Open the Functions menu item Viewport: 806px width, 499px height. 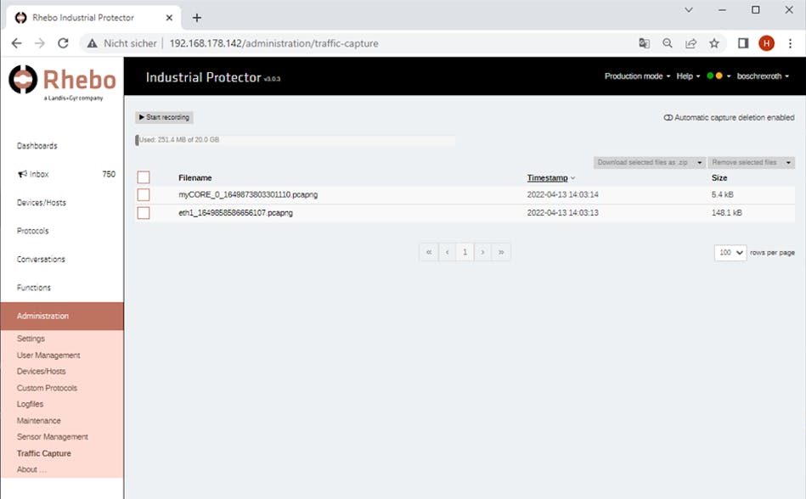(x=34, y=288)
